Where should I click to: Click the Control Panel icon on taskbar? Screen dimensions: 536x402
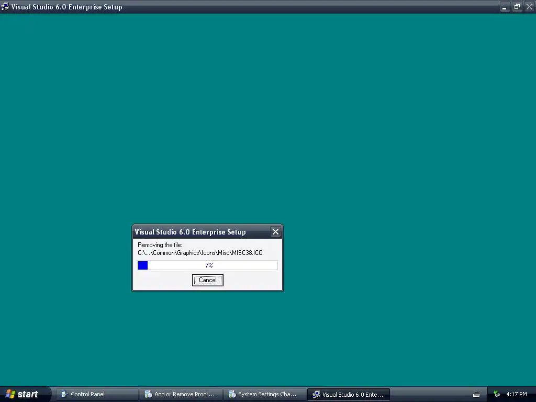pos(64,394)
